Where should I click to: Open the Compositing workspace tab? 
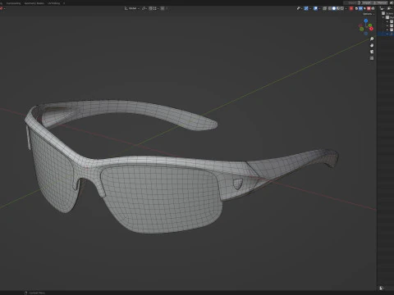pos(13,3)
